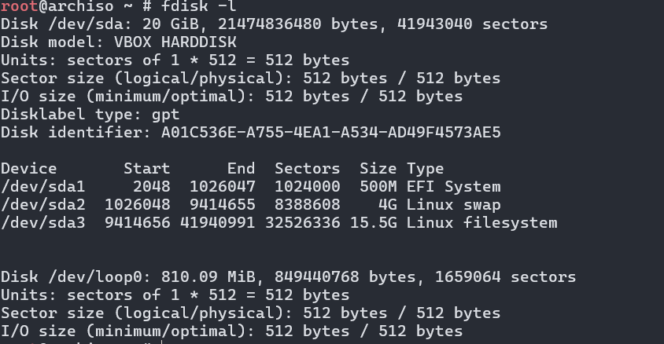Click the 'gpt' disklabel type value

pyautogui.click(x=165, y=115)
